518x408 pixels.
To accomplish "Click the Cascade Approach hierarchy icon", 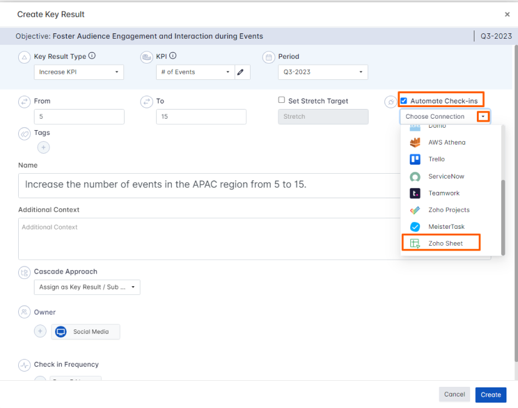I will tap(24, 273).
